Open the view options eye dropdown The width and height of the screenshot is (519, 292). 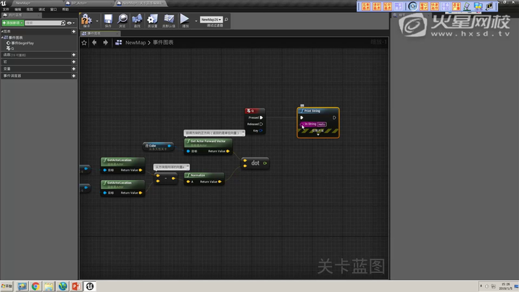tap(70, 23)
